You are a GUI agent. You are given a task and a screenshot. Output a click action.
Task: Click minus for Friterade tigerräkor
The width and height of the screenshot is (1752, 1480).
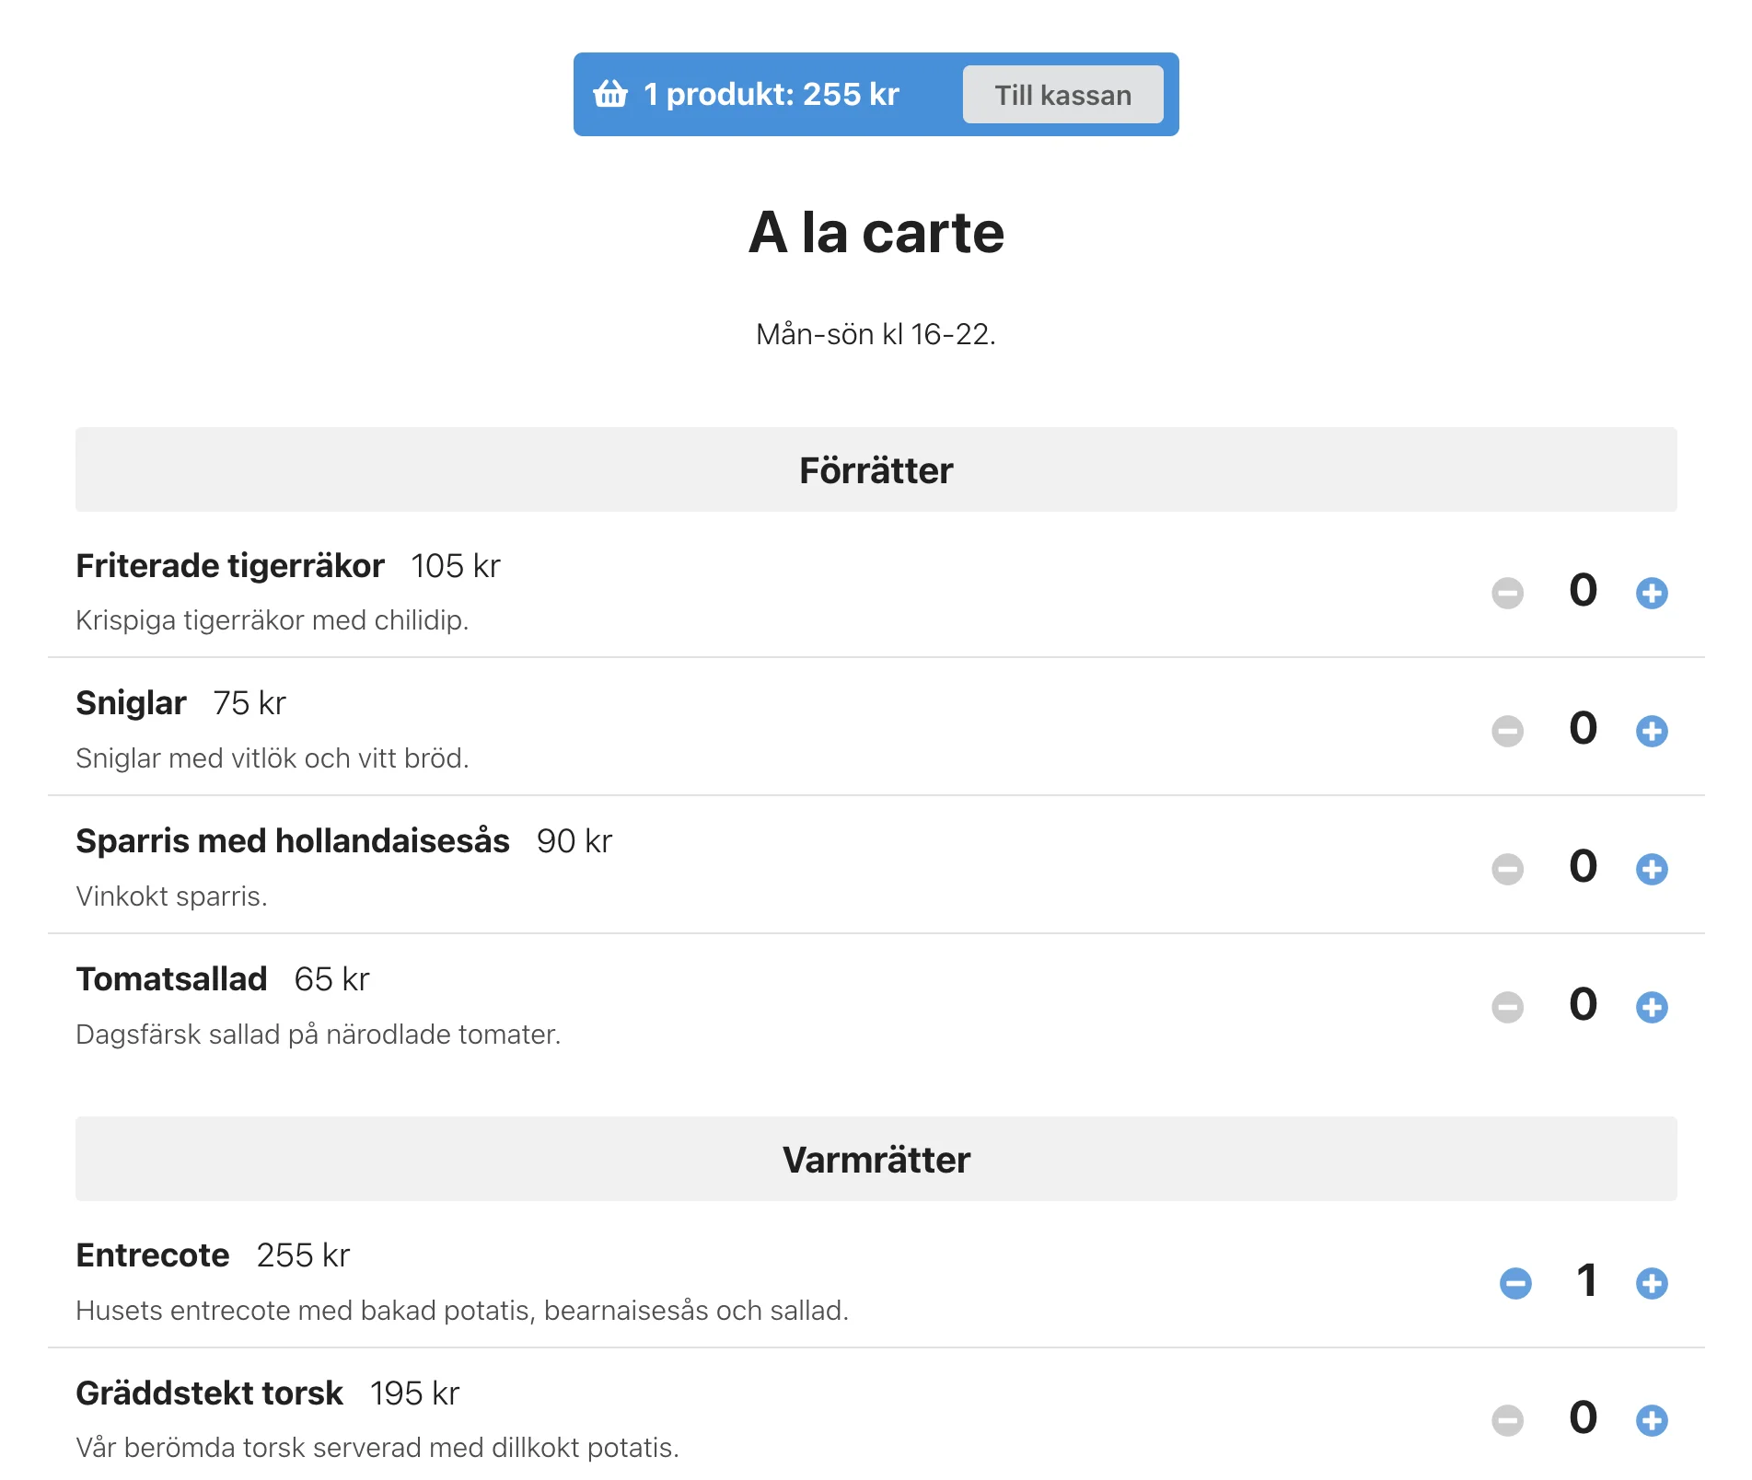tap(1507, 593)
